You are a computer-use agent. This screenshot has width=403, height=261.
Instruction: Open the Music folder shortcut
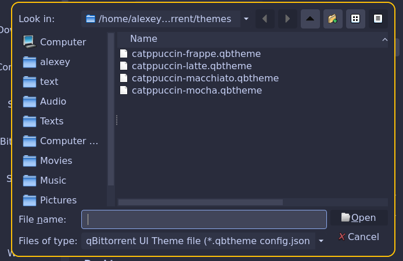point(53,180)
